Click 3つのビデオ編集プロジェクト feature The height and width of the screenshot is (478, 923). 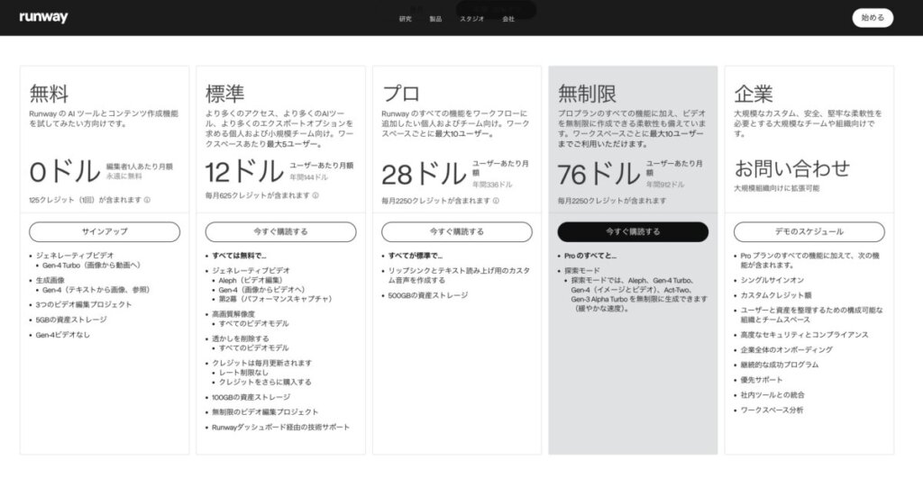84,304
